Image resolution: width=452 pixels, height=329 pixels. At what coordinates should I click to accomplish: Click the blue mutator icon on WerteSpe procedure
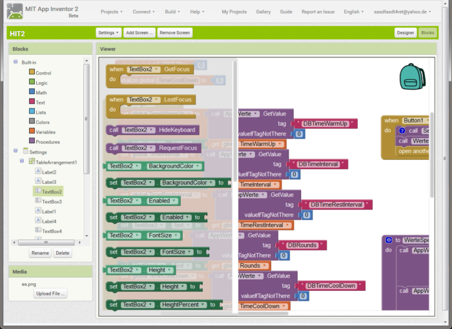[x=389, y=240]
